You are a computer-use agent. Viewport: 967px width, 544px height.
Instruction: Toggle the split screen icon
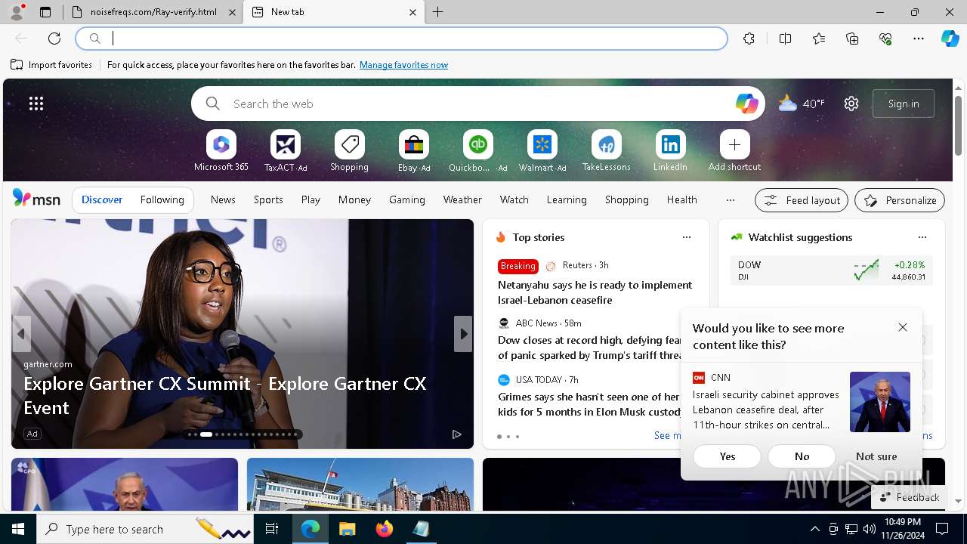tap(785, 39)
